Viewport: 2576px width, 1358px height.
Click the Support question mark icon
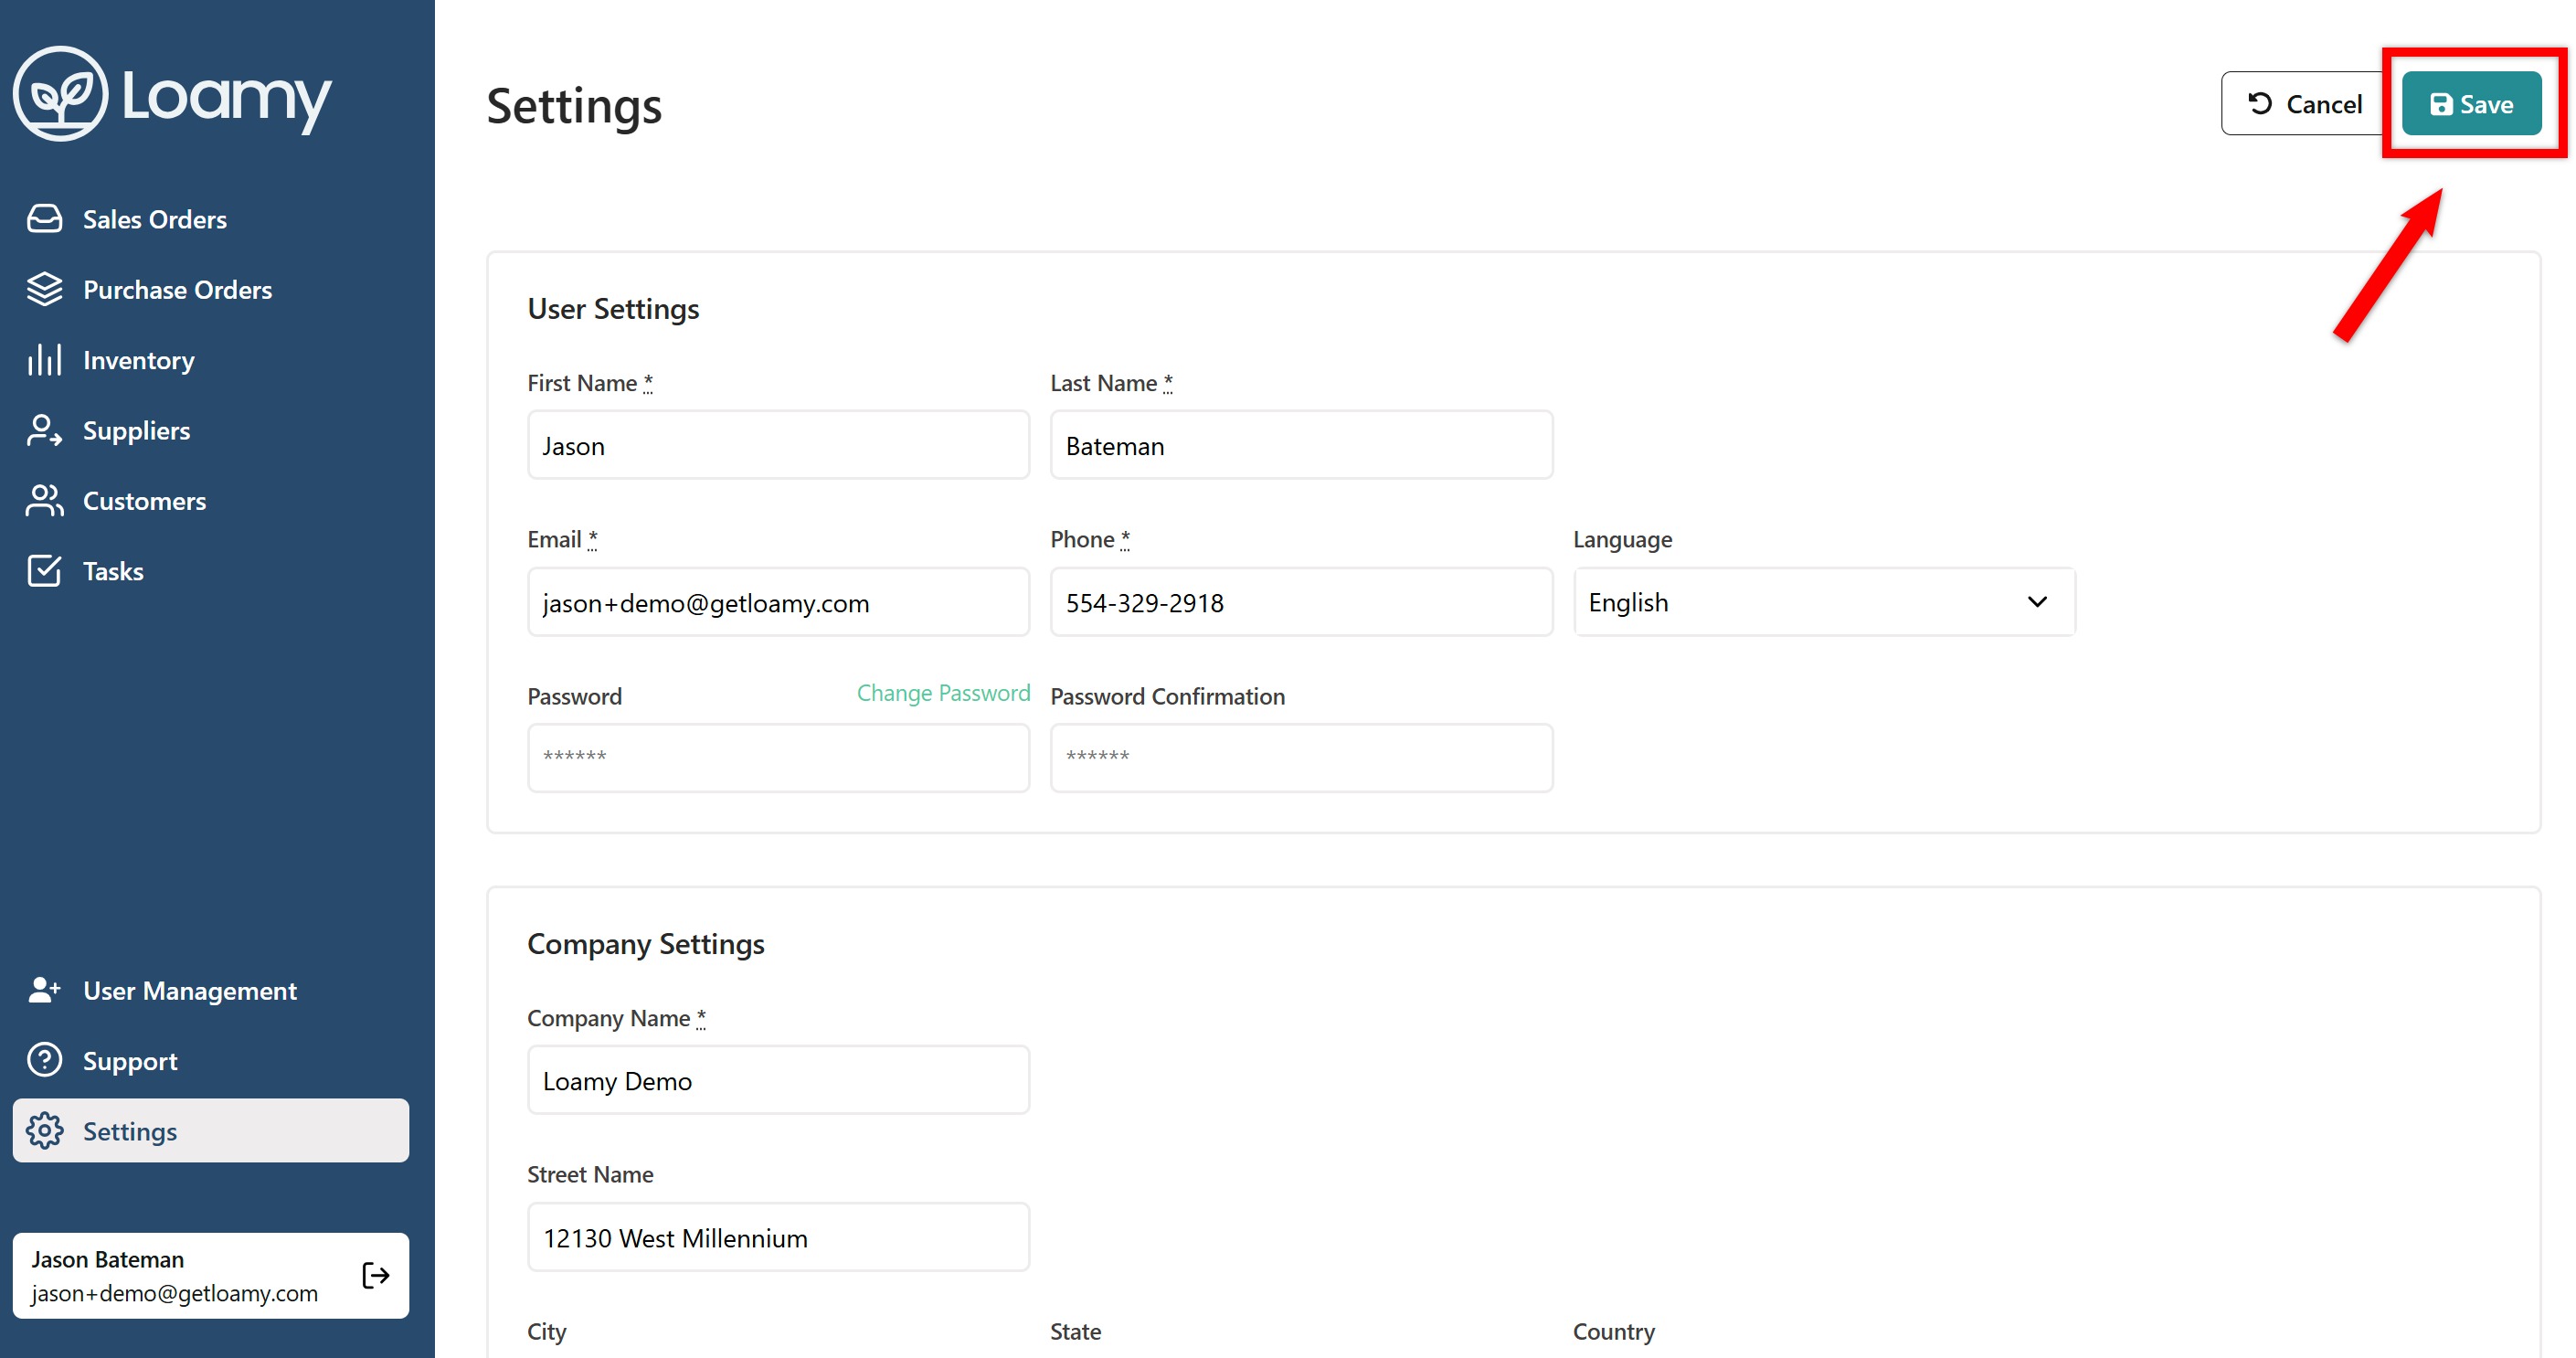[45, 1060]
